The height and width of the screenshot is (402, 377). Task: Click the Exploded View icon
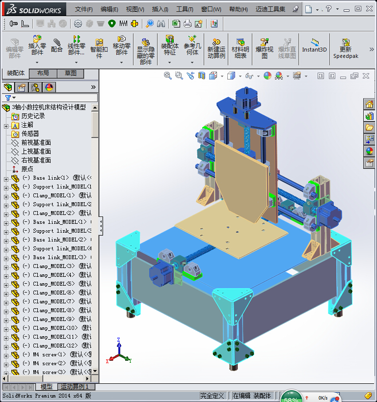[x=265, y=49]
